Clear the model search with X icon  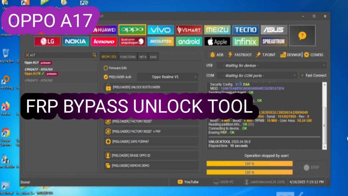point(27,55)
